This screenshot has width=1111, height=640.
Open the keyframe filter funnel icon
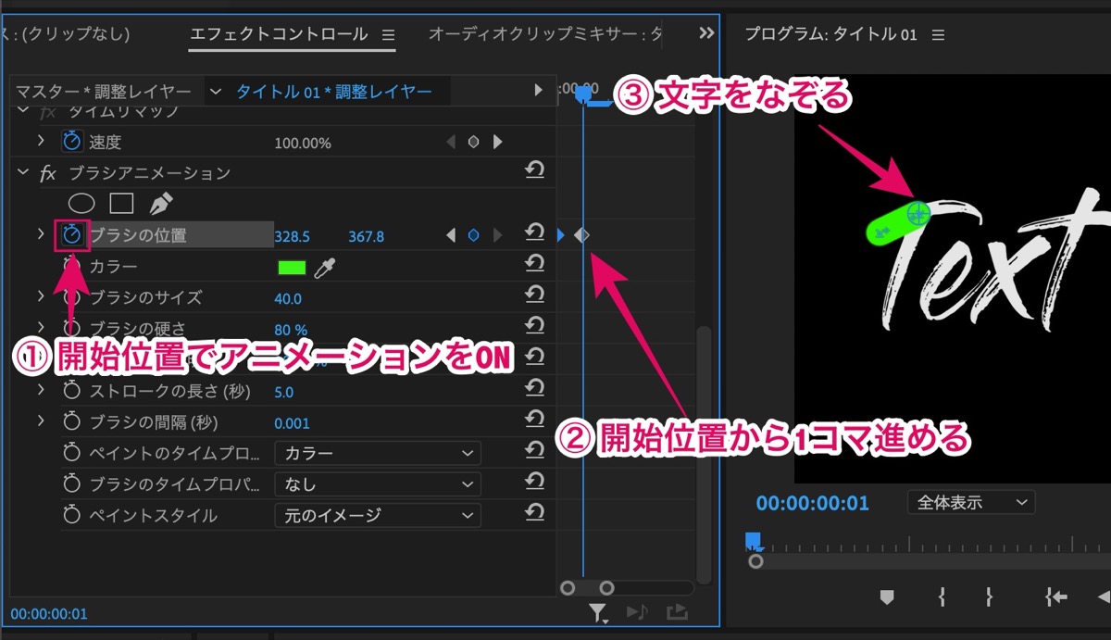pyautogui.click(x=599, y=611)
